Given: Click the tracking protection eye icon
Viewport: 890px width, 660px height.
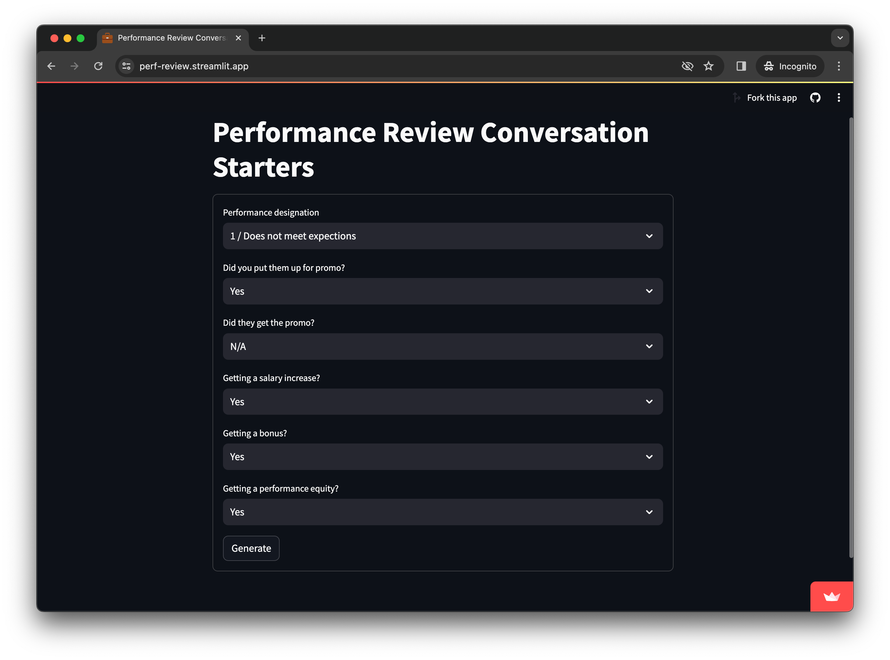Looking at the screenshot, I should [687, 66].
